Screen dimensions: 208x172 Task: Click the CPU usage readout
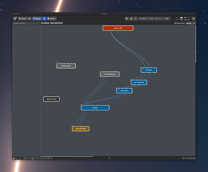pyautogui.click(x=187, y=20)
